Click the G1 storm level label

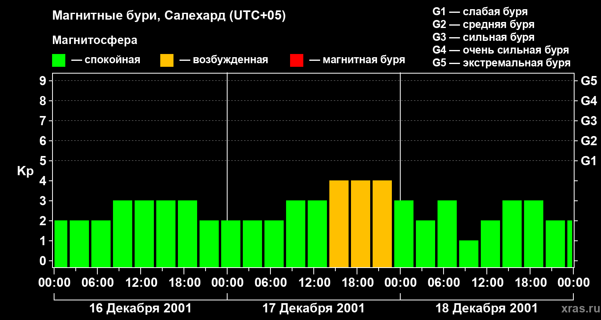pos(589,161)
